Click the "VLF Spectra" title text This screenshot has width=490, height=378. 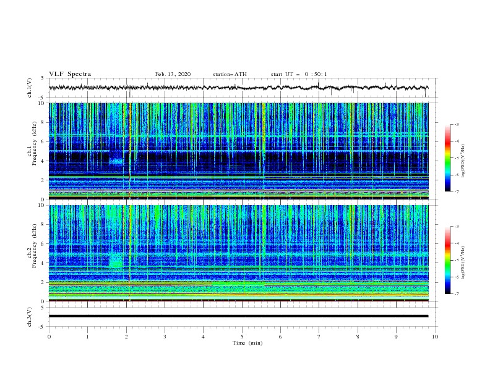click(x=70, y=74)
